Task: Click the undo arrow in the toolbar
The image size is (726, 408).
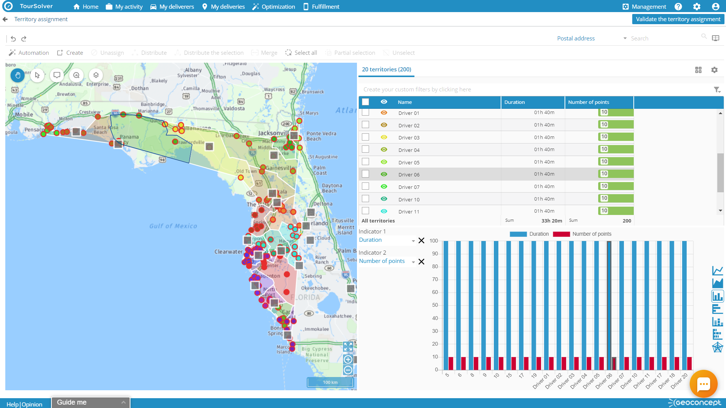Action: [x=13, y=39]
